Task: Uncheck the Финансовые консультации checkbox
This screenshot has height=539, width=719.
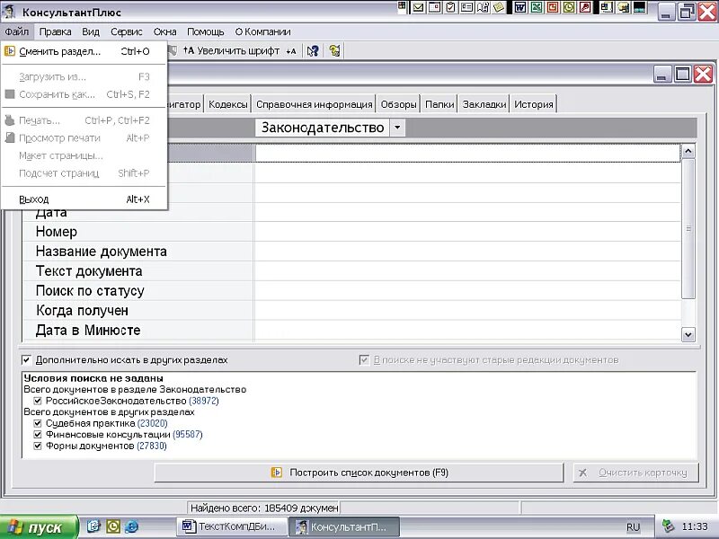Action: click(38, 435)
